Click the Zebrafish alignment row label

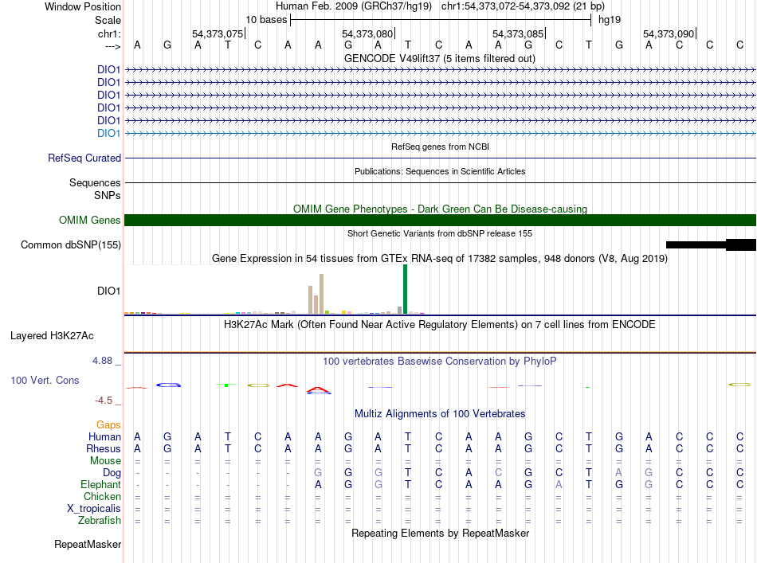pyautogui.click(x=100, y=521)
